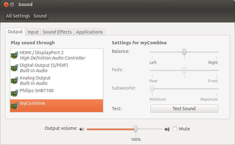Click the low volume speaker icon
235x145 pixels.
[x=82, y=129]
